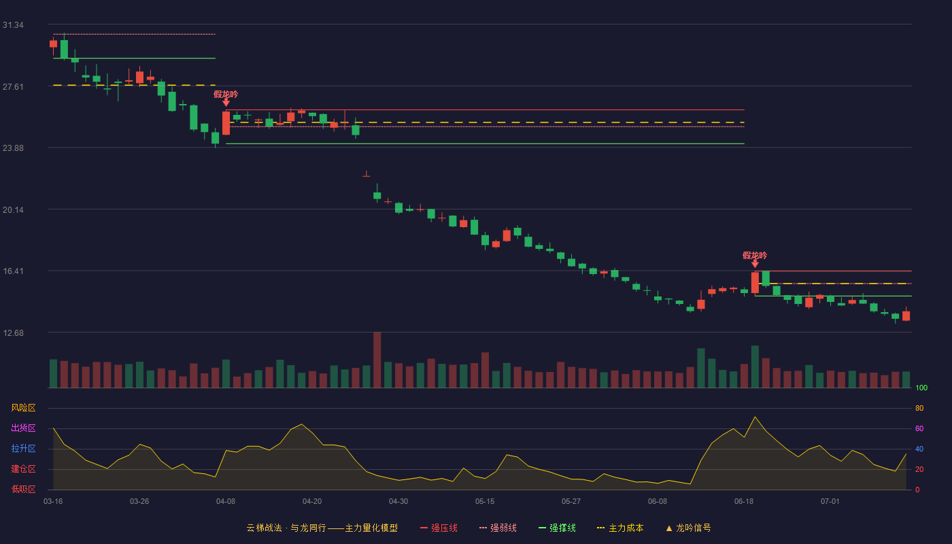Select the 云梯战法 主力量化模型 legend label
This screenshot has height=544, width=952.
click(322, 528)
